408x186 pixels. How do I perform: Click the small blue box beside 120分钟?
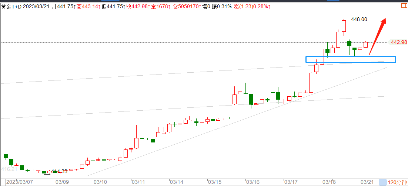click(383, 182)
